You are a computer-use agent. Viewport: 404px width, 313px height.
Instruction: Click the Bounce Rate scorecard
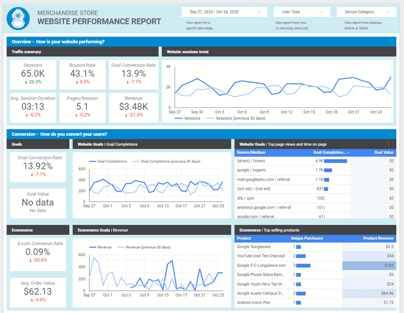(x=82, y=74)
